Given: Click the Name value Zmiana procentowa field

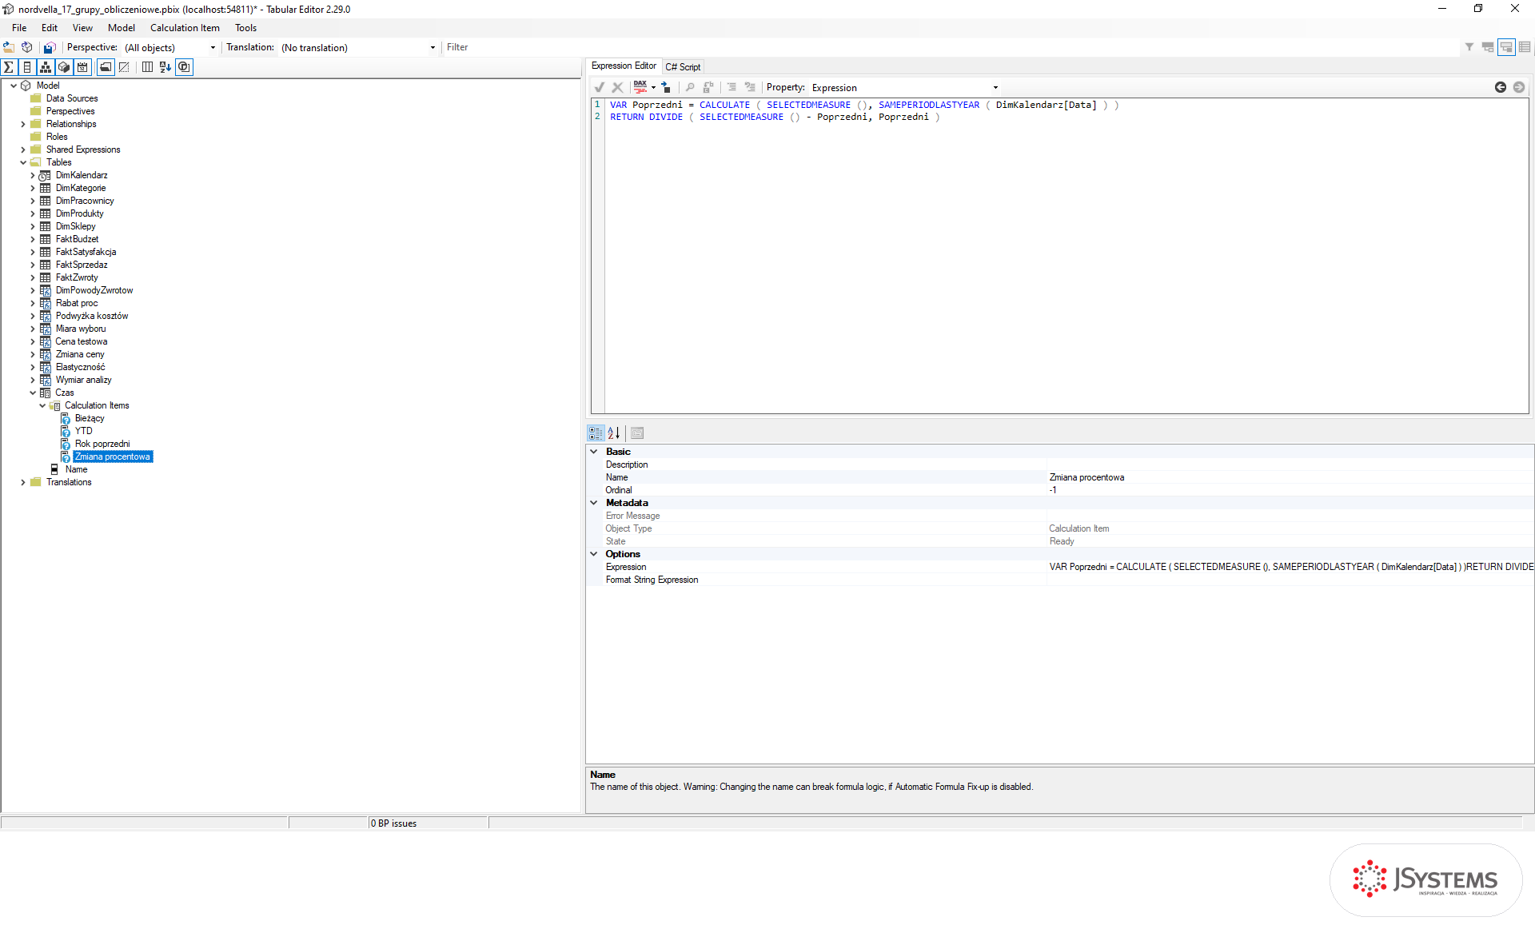Looking at the screenshot, I should point(1290,477).
